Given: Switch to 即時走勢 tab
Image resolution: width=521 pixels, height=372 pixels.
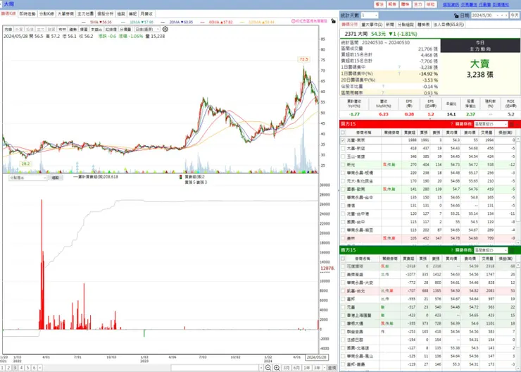Looking at the screenshot, I should coord(27,14).
